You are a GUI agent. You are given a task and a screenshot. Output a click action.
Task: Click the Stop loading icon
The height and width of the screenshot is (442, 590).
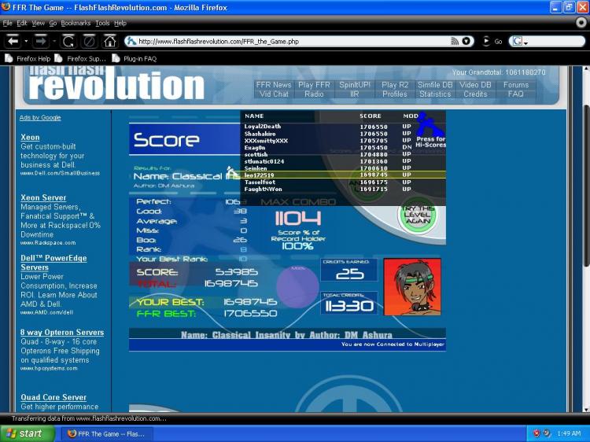(89, 41)
